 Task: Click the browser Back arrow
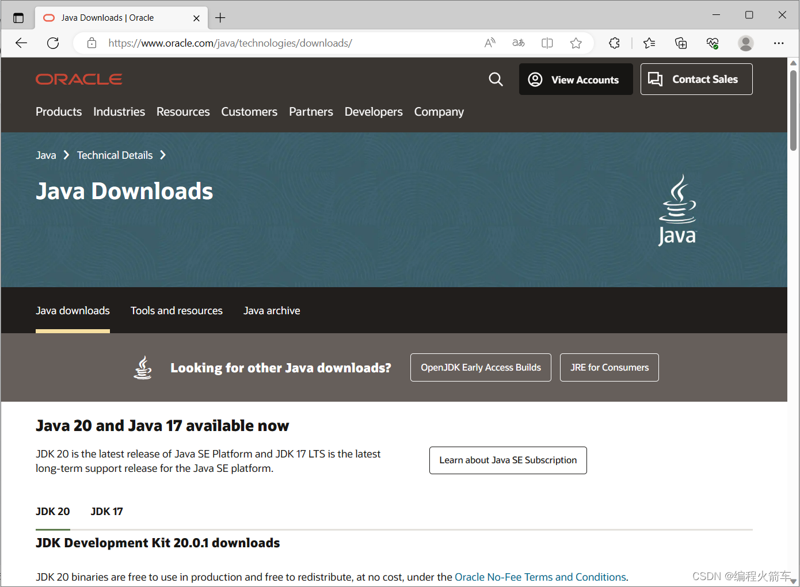click(x=21, y=43)
